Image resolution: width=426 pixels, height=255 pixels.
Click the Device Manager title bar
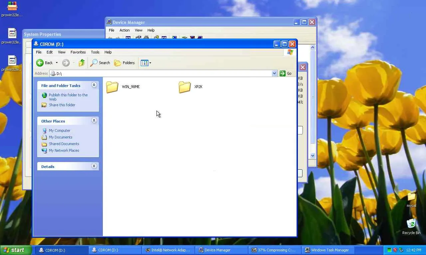pos(210,22)
